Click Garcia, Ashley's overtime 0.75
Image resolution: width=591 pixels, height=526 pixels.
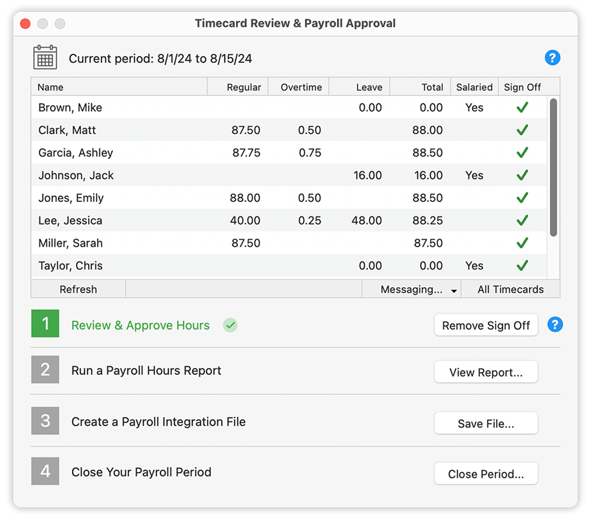310,153
